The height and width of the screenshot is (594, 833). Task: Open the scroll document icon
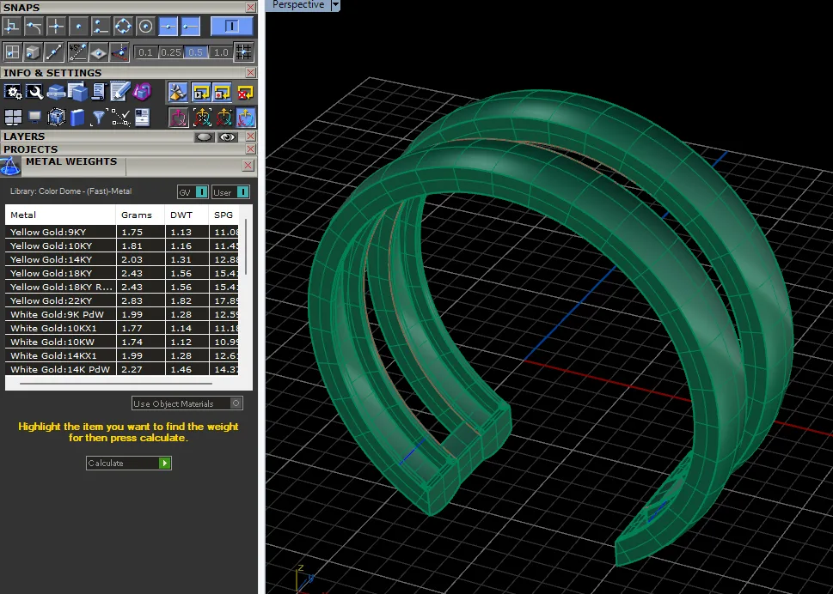tap(99, 93)
